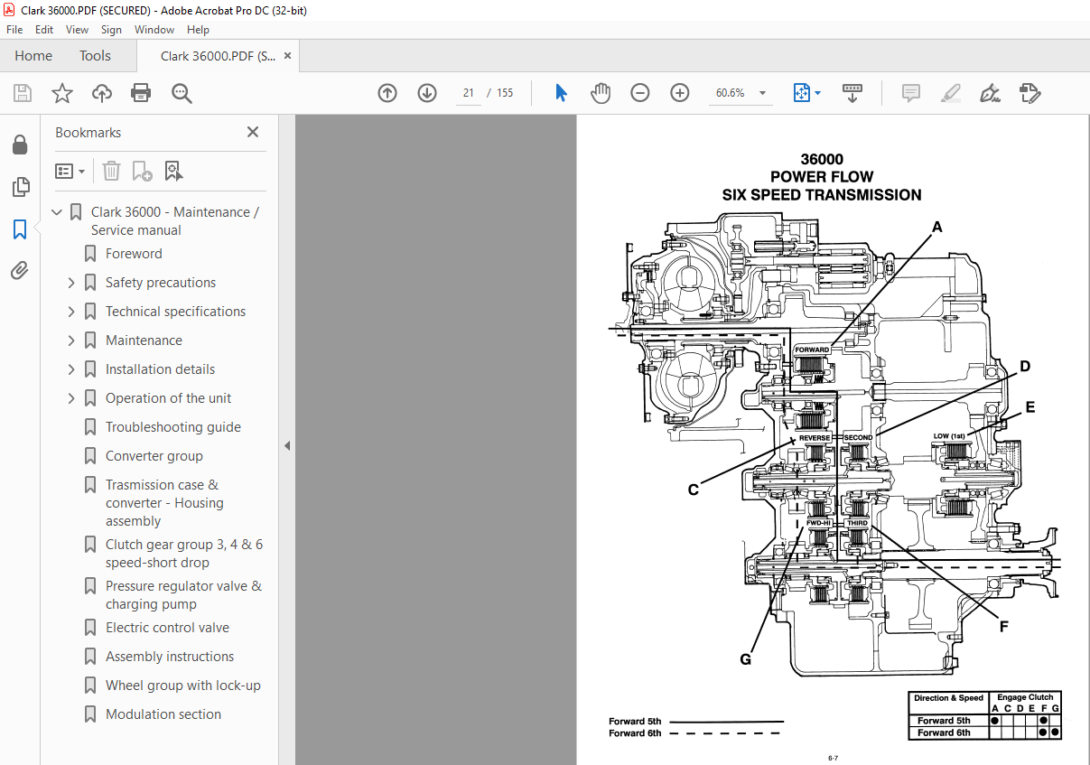Viewport: 1090px width, 765px height.
Task: Zoom out with the minus circle icon
Action: point(640,93)
